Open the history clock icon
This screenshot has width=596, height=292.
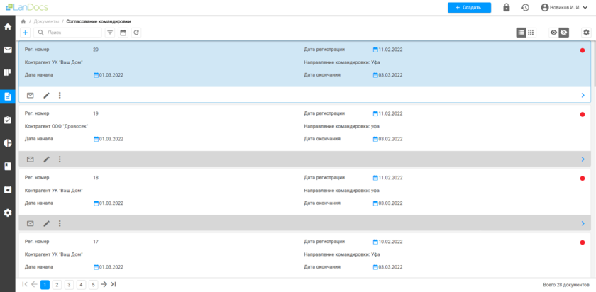pos(525,8)
